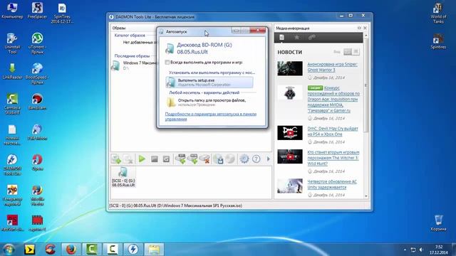This screenshot has width=456, height=256.
Task: Click Dragon Age news thumbnail
Action: tap(290, 92)
